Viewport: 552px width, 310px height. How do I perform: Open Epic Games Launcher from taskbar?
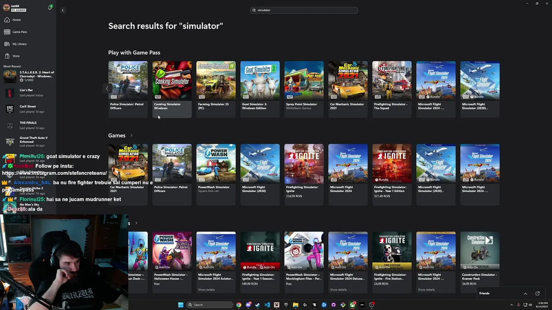[286, 305]
